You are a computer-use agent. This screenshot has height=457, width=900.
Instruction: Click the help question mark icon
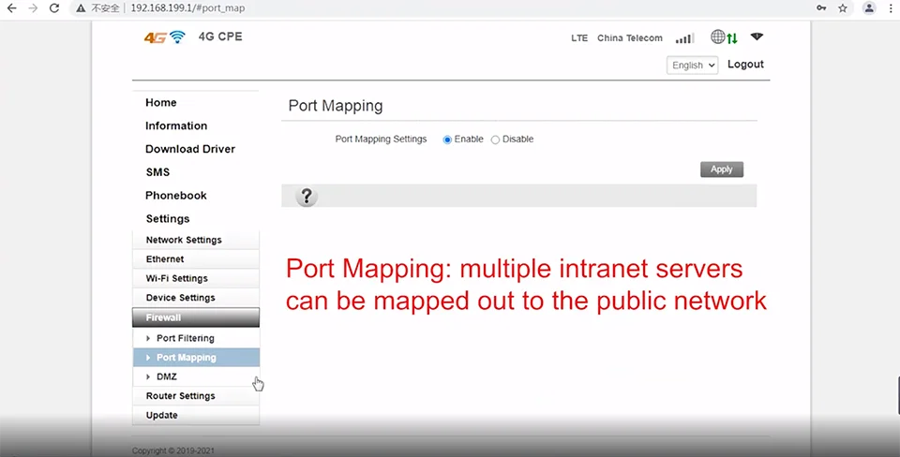307,197
